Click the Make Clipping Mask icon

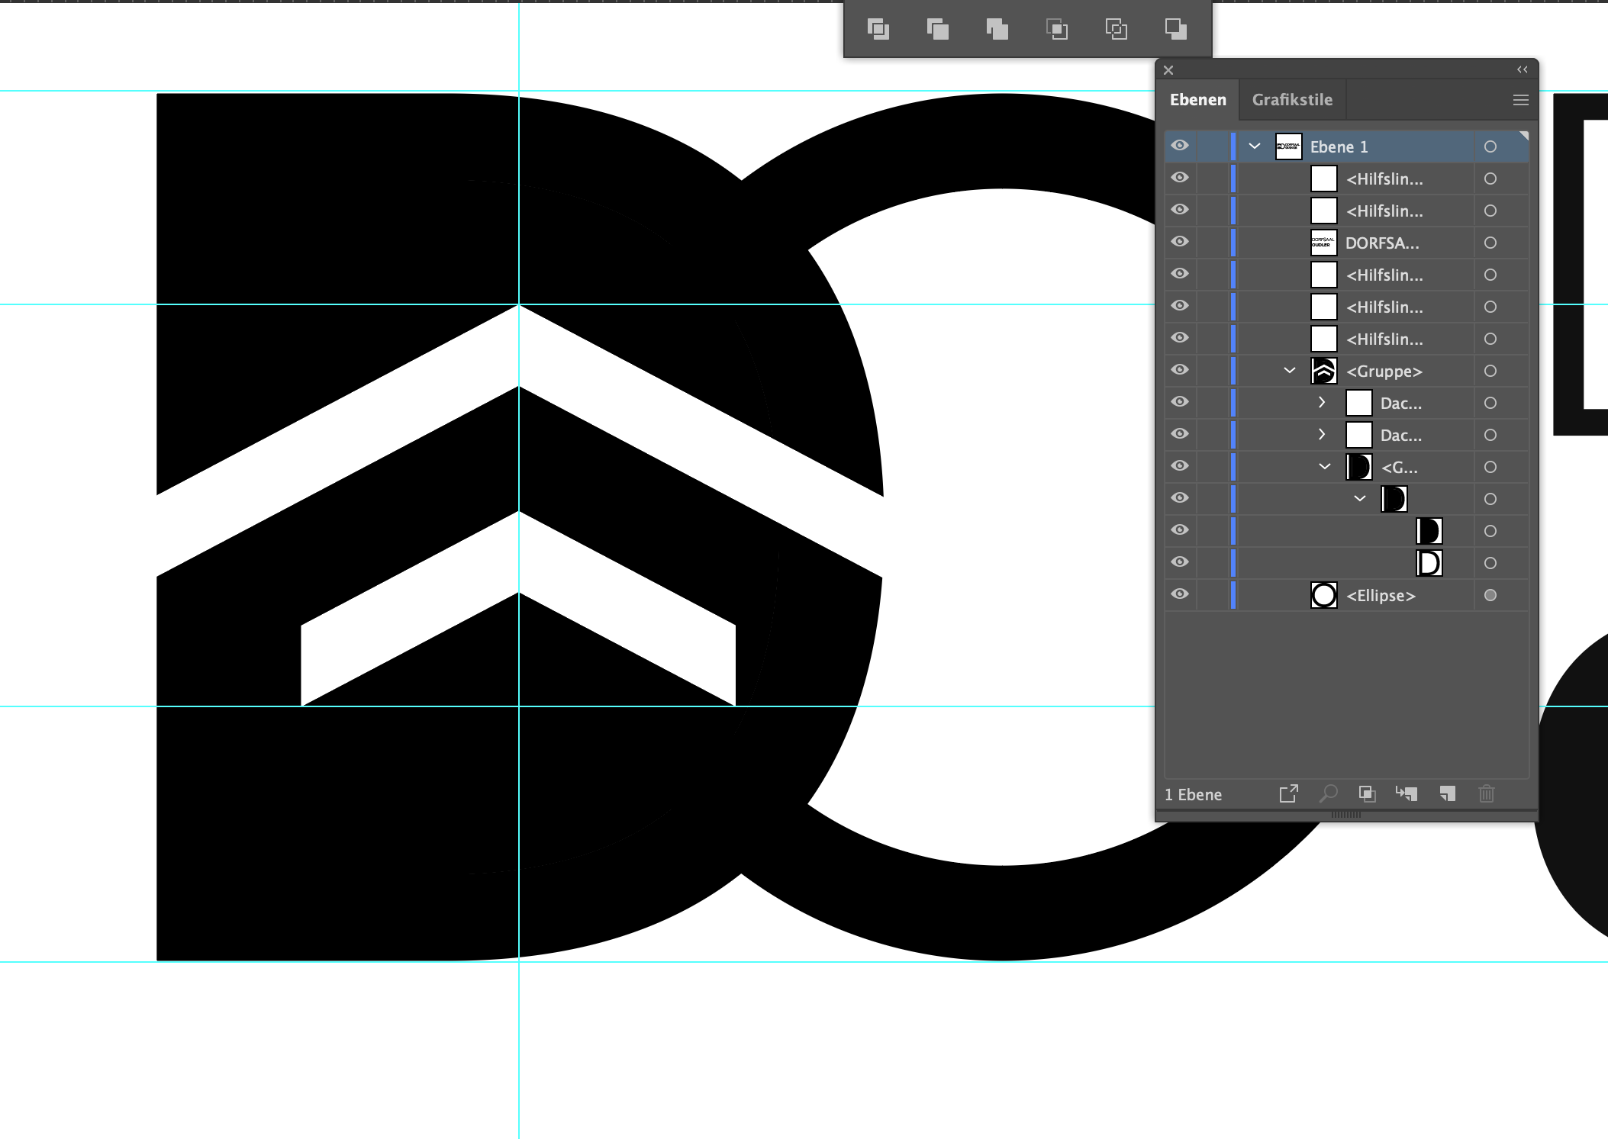1367,793
